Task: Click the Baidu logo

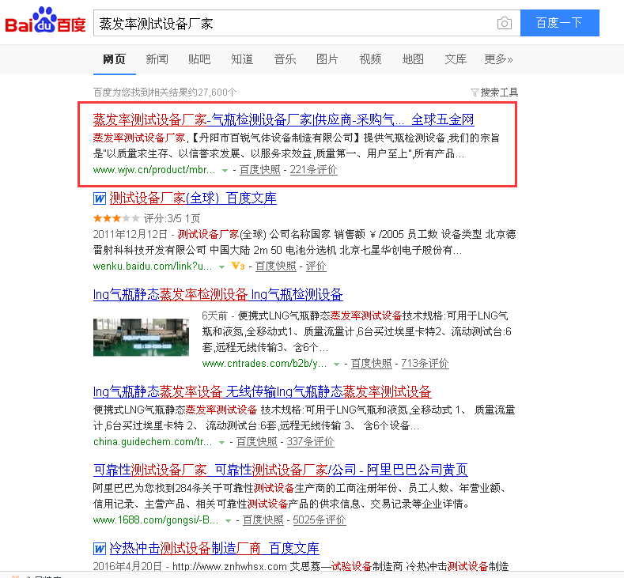Action: click(x=45, y=21)
